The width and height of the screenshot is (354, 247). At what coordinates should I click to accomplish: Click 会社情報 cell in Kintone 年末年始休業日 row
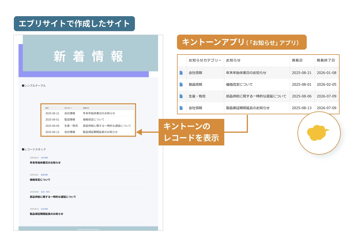[195, 73]
